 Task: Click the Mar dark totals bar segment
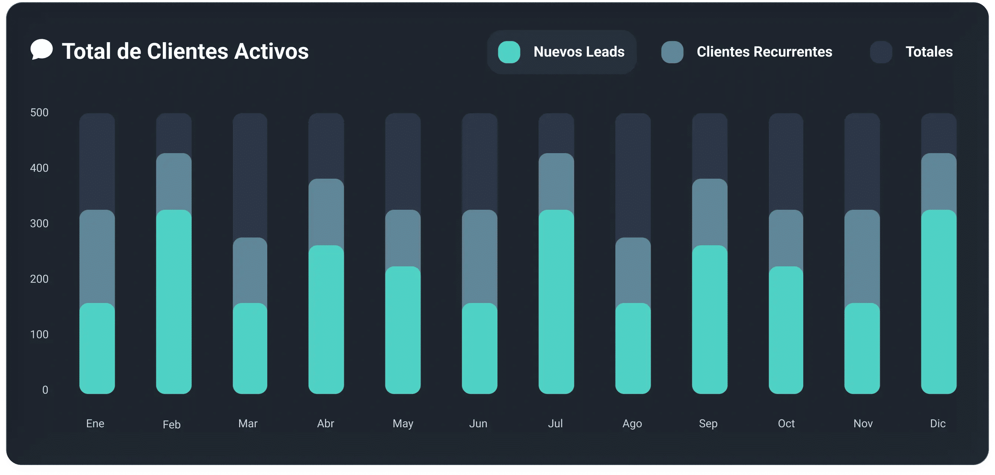(x=250, y=176)
